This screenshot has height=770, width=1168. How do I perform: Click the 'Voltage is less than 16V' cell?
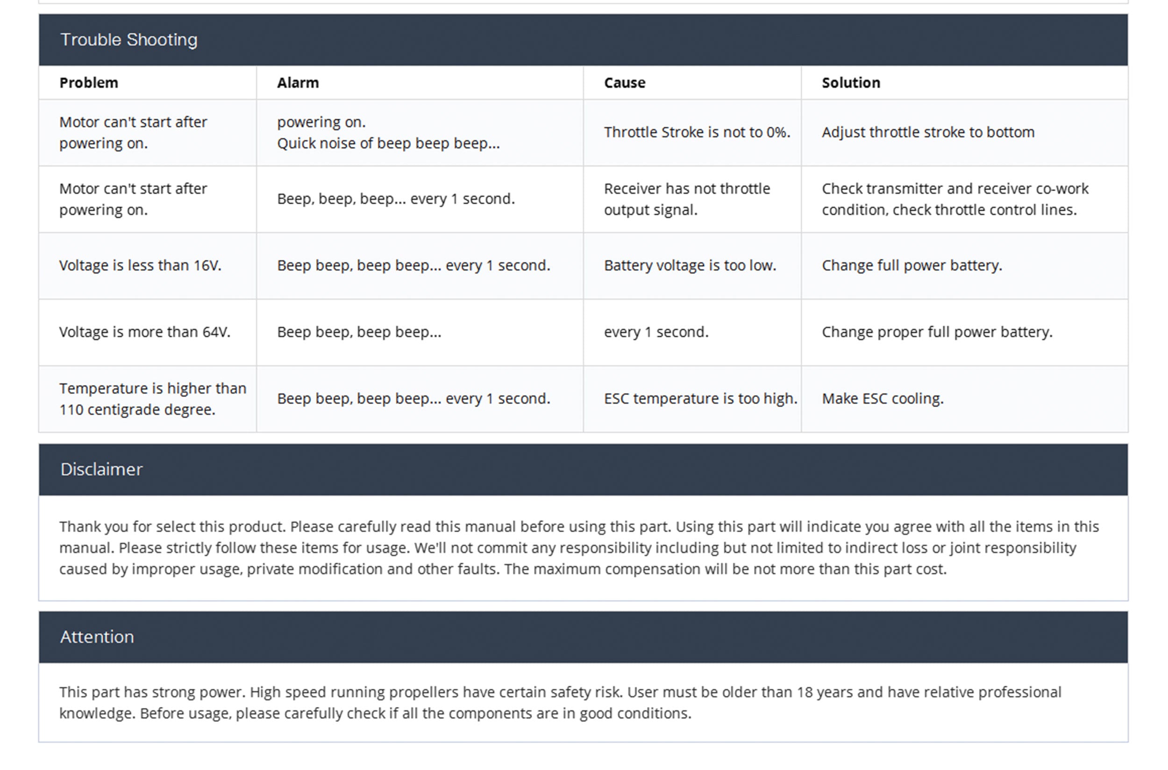(x=141, y=266)
